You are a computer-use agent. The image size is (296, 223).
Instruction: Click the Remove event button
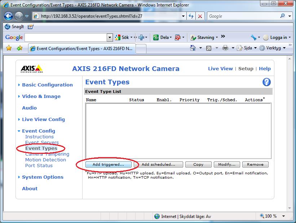click(x=255, y=165)
